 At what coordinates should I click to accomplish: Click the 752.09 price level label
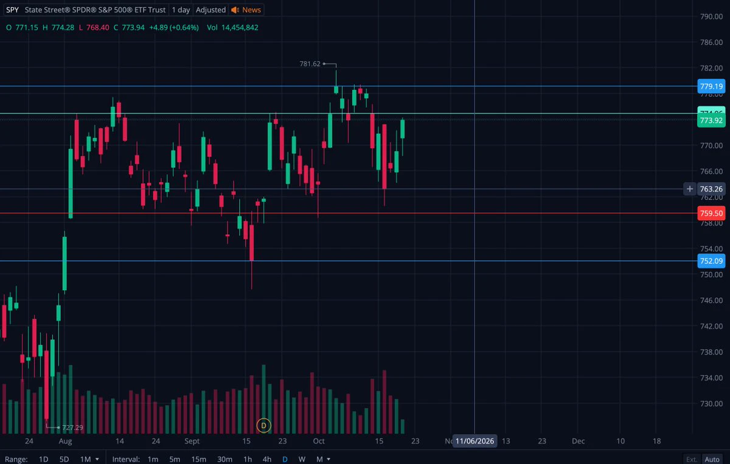(x=711, y=261)
